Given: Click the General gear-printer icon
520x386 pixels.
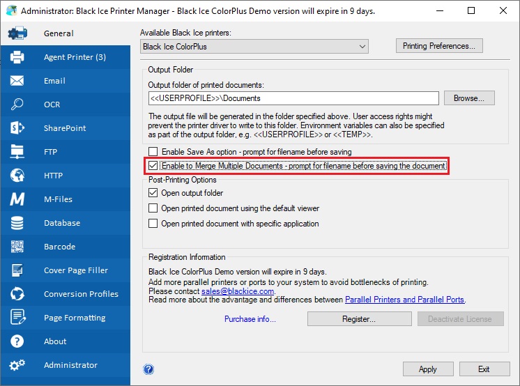Looking at the screenshot, I should point(17,33).
